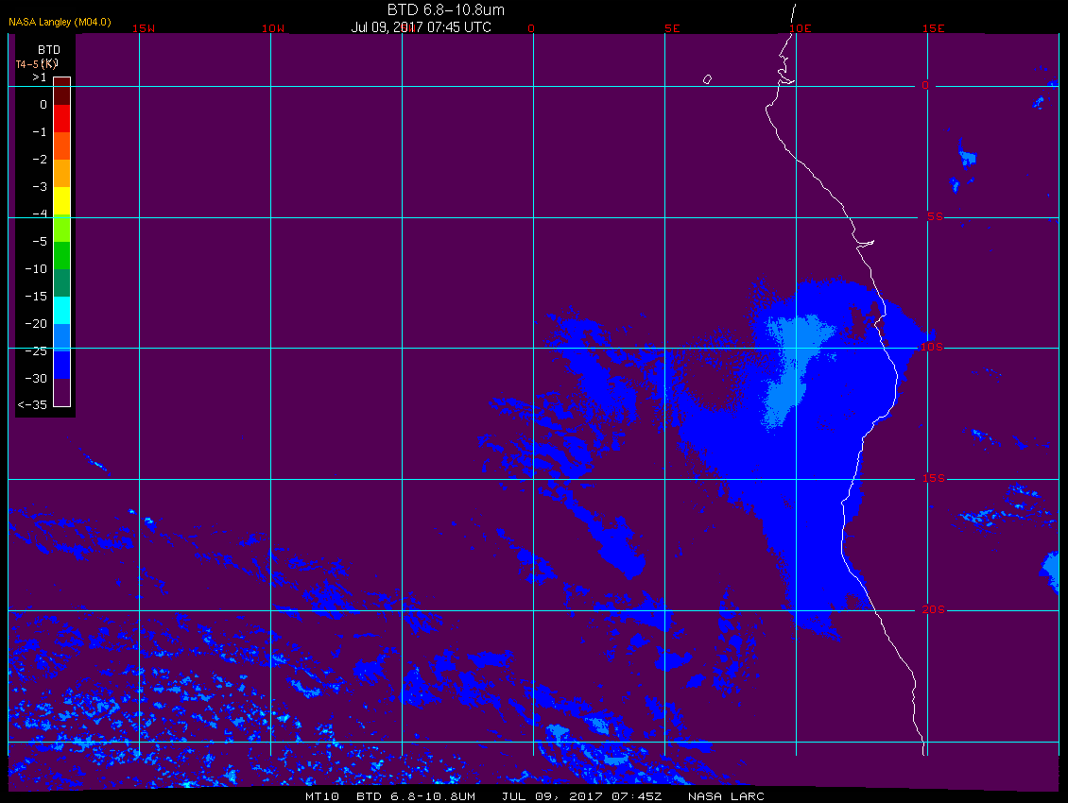The width and height of the screenshot is (1068, 803).
Task: Click the purple bottom color bar segment
Action: (62, 392)
